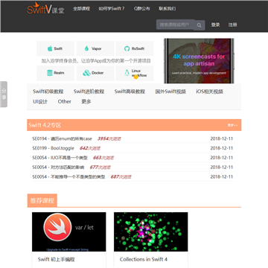Open Swift 初上手编程 course title
Image resolution: width=268 pixels, height=268 pixels.
tap(57, 260)
